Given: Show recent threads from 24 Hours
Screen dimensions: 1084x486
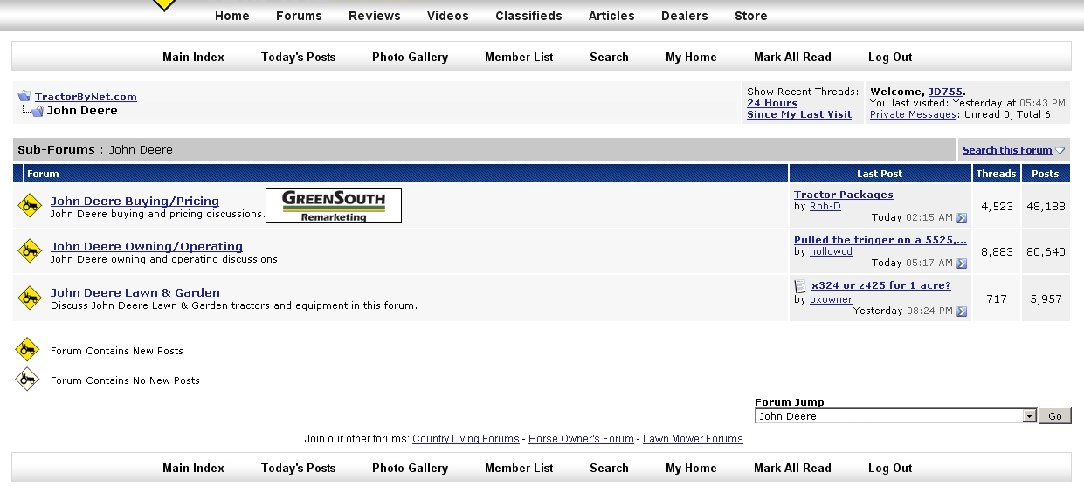Looking at the screenshot, I should [x=772, y=103].
